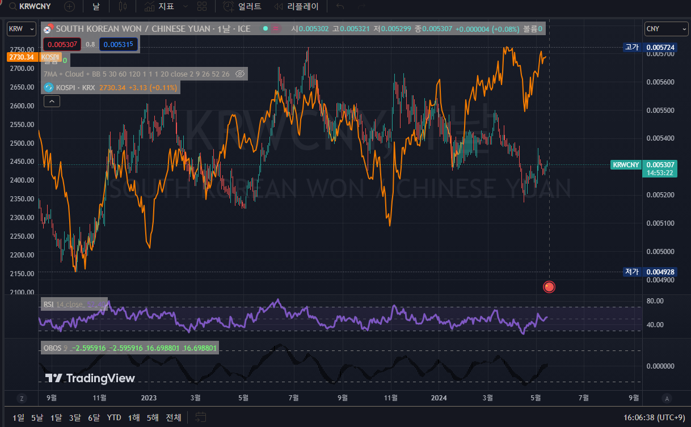Click the red sell price 0.005307 button
This screenshot has width=691, height=427.
(62, 44)
